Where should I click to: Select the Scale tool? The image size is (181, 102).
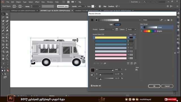(7, 34)
